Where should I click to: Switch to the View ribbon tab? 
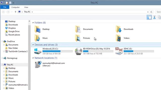[26, 7]
